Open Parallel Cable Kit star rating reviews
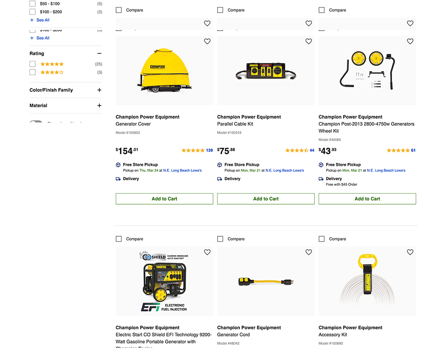Image resolution: width=445 pixels, height=348 pixels. [x=297, y=150]
